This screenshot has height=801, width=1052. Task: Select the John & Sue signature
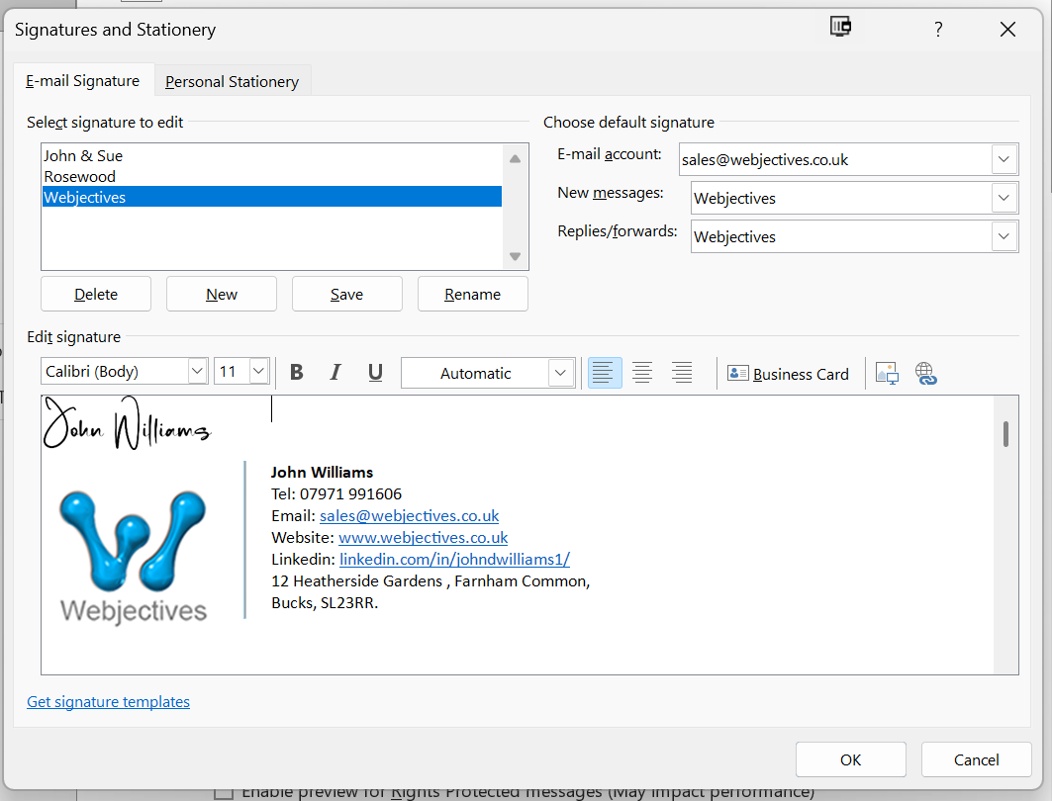(x=272, y=155)
